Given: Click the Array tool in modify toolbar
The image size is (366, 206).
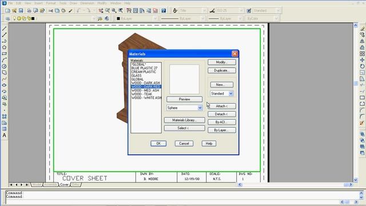Looking at the screenshot, I should pyautogui.click(x=362, y=54).
